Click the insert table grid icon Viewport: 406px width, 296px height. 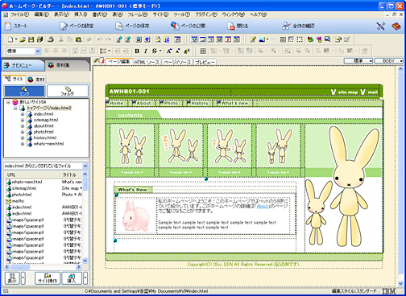(203, 51)
